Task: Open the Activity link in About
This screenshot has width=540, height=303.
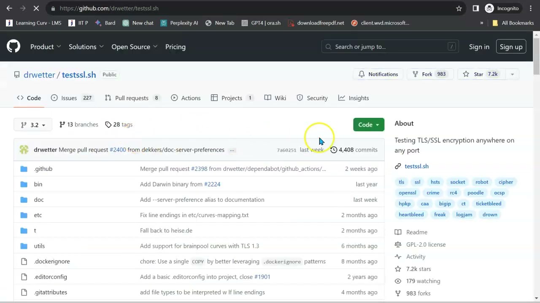Action: point(416,257)
